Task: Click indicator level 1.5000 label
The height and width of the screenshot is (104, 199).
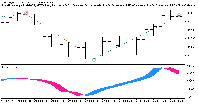Action: [190, 73]
